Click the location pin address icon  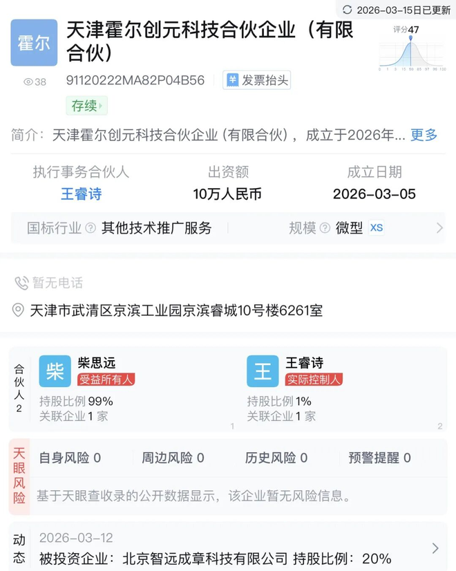(x=19, y=310)
